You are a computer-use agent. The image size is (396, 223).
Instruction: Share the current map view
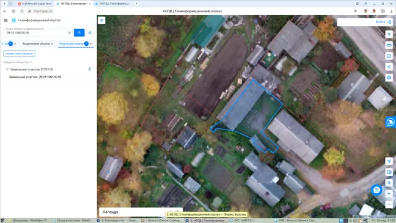click(389, 67)
